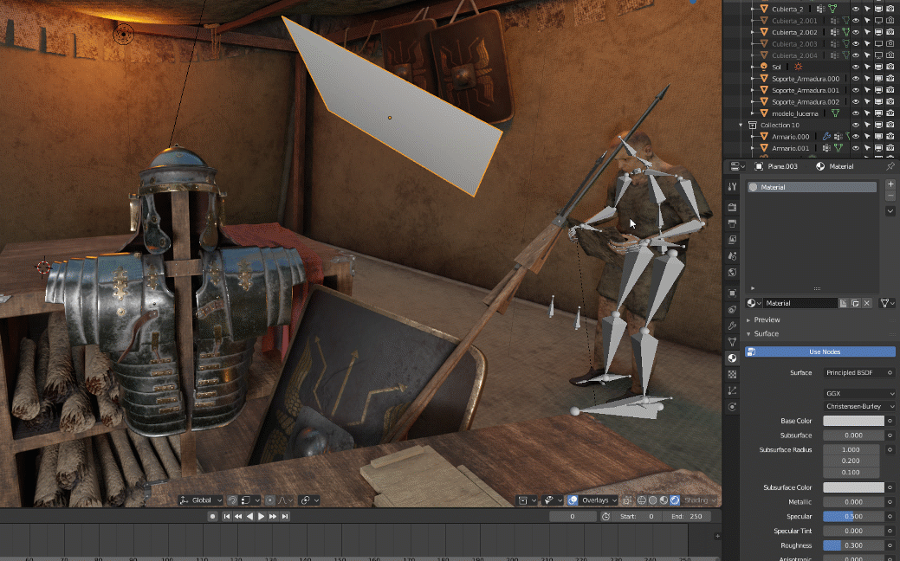Click the Base Color swatch
The image size is (900, 561).
click(x=853, y=421)
